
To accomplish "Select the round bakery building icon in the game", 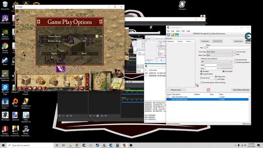I will point(41,81).
